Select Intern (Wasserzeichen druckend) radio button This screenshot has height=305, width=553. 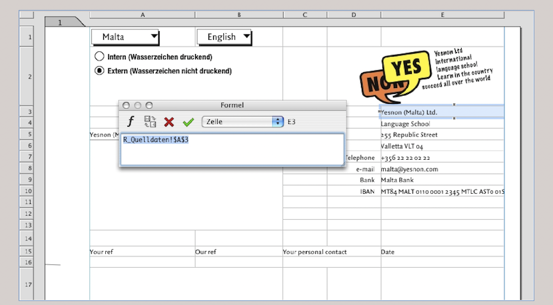pyautogui.click(x=100, y=57)
